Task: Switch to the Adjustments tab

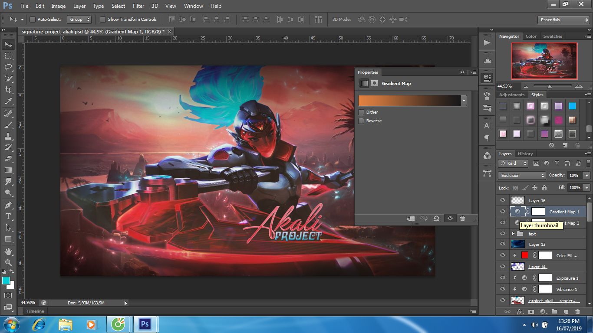Action: click(512, 95)
